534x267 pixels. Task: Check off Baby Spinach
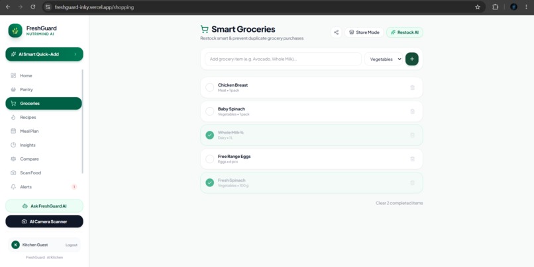[x=210, y=112]
